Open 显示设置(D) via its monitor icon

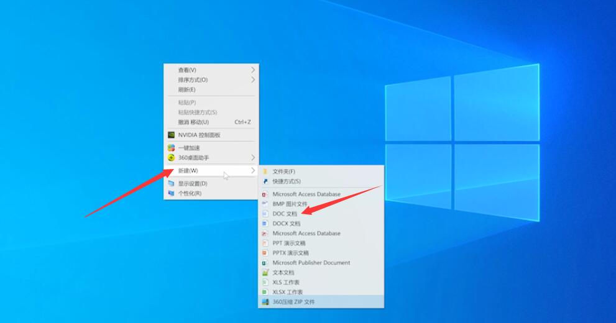coord(172,183)
